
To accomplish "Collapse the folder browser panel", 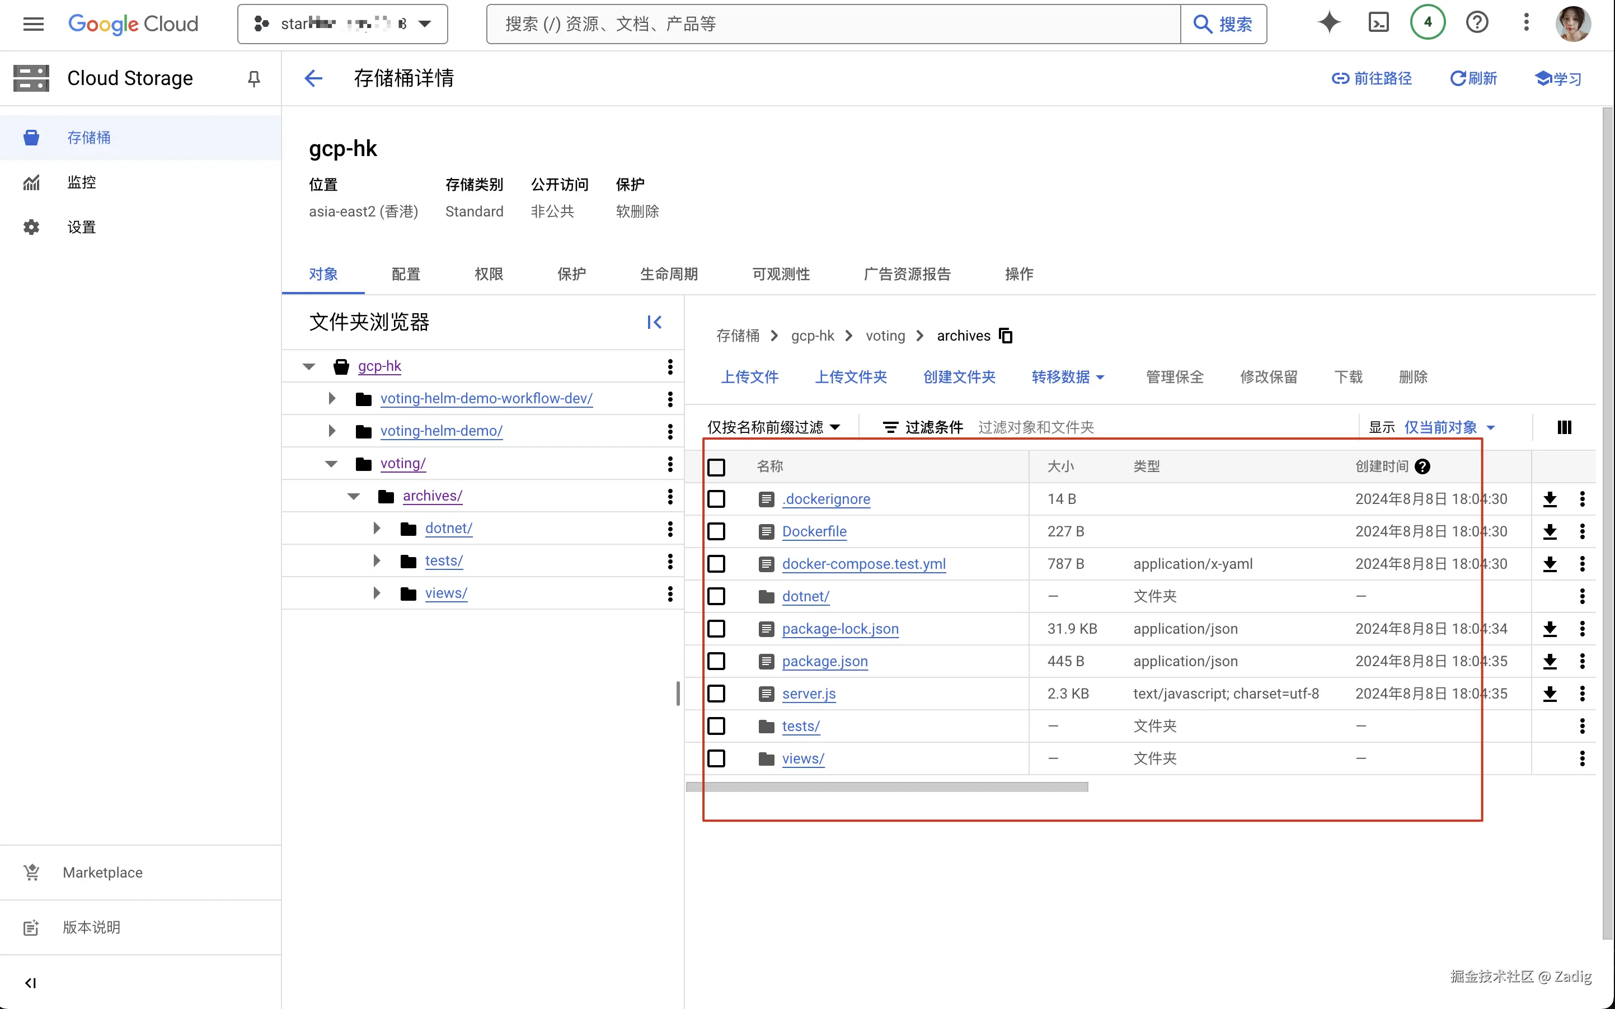I will tap(654, 322).
